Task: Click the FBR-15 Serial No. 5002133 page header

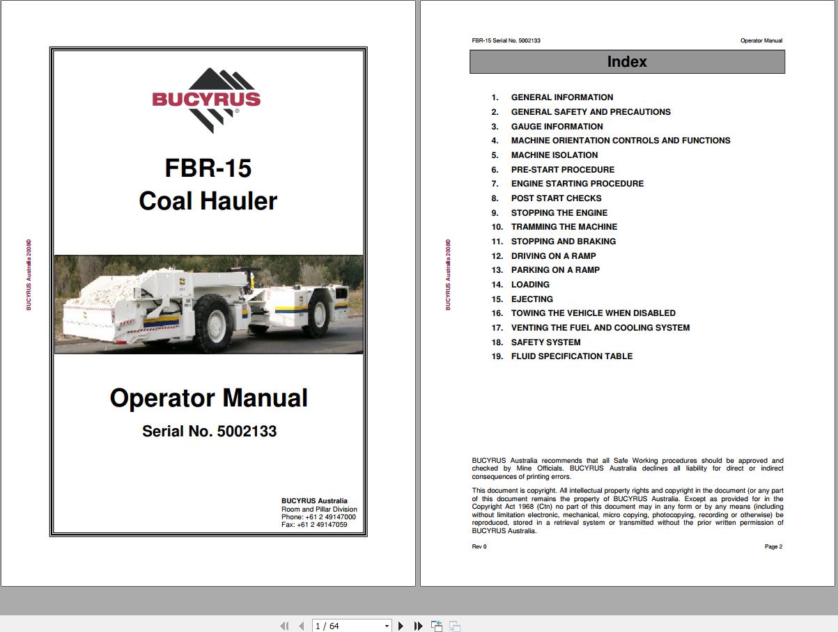Action: click(506, 40)
